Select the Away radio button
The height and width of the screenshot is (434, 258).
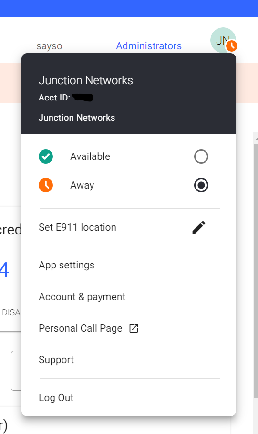(201, 185)
